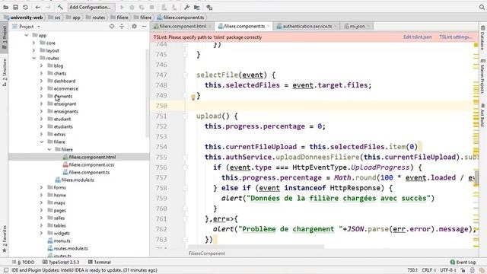Fold the err callback at line 761
Viewport: 487px width, 274px height.
click(x=185, y=219)
